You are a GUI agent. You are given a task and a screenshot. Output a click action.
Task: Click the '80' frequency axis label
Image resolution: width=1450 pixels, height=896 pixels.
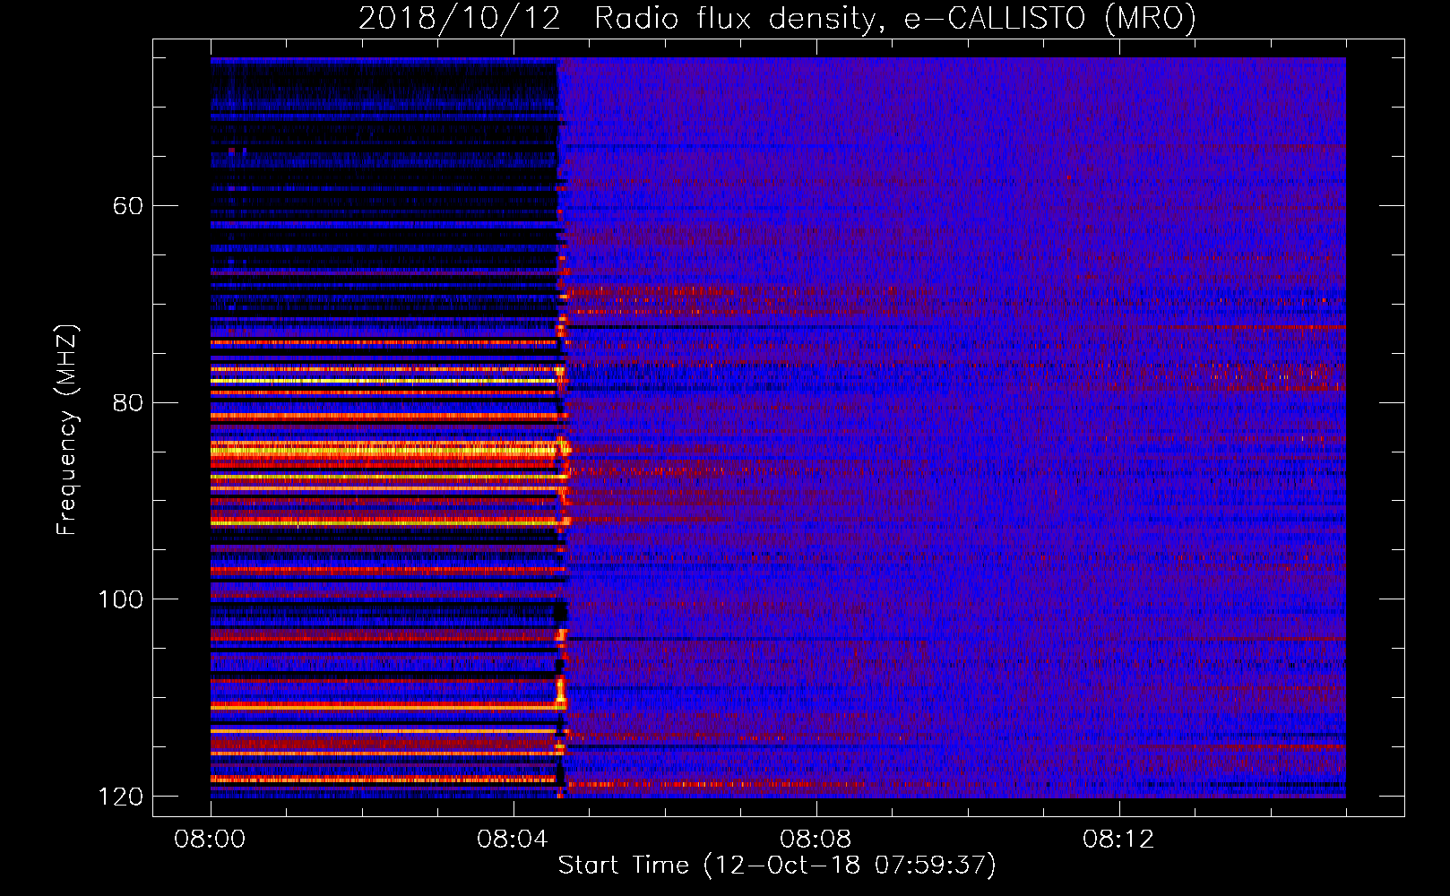[x=128, y=402]
